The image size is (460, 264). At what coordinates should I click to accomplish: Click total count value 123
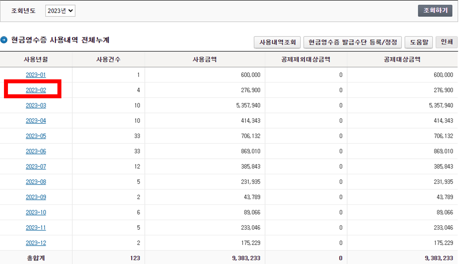pyautogui.click(x=135, y=258)
